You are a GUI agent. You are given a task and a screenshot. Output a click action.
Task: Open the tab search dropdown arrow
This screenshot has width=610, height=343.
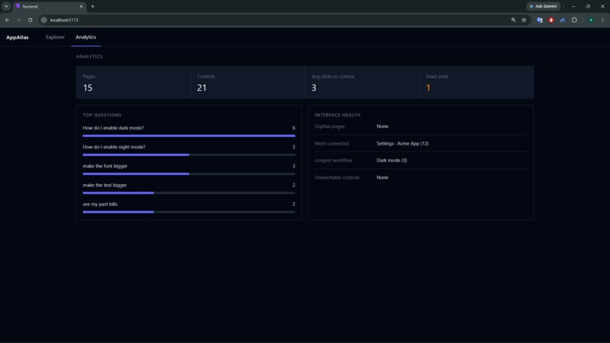(x=6, y=6)
